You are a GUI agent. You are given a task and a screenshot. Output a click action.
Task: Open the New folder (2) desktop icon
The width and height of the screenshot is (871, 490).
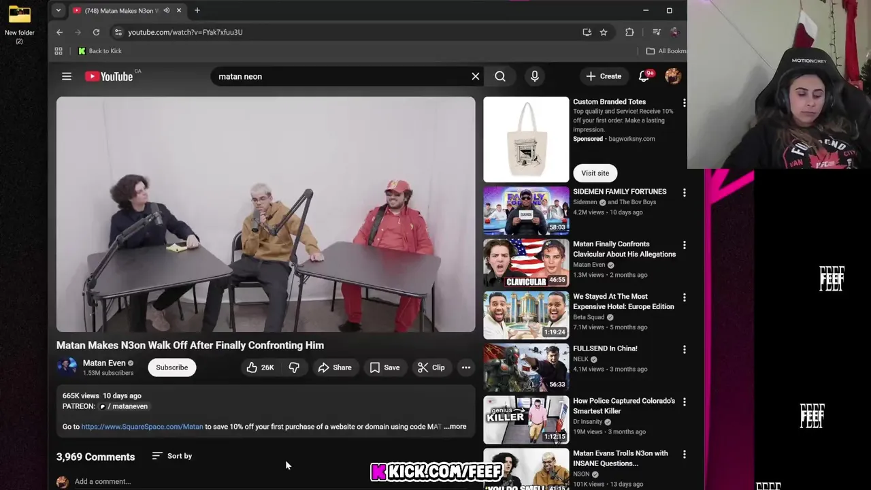(x=19, y=24)
